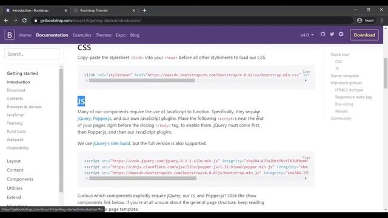Click the address bar URL
The image size is (388, 218).
click(x=90, y=21)
